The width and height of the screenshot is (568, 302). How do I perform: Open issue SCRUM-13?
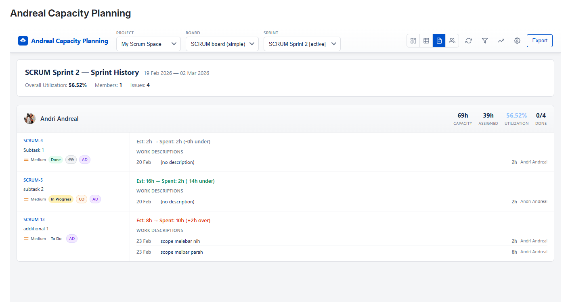coord(34,219)
